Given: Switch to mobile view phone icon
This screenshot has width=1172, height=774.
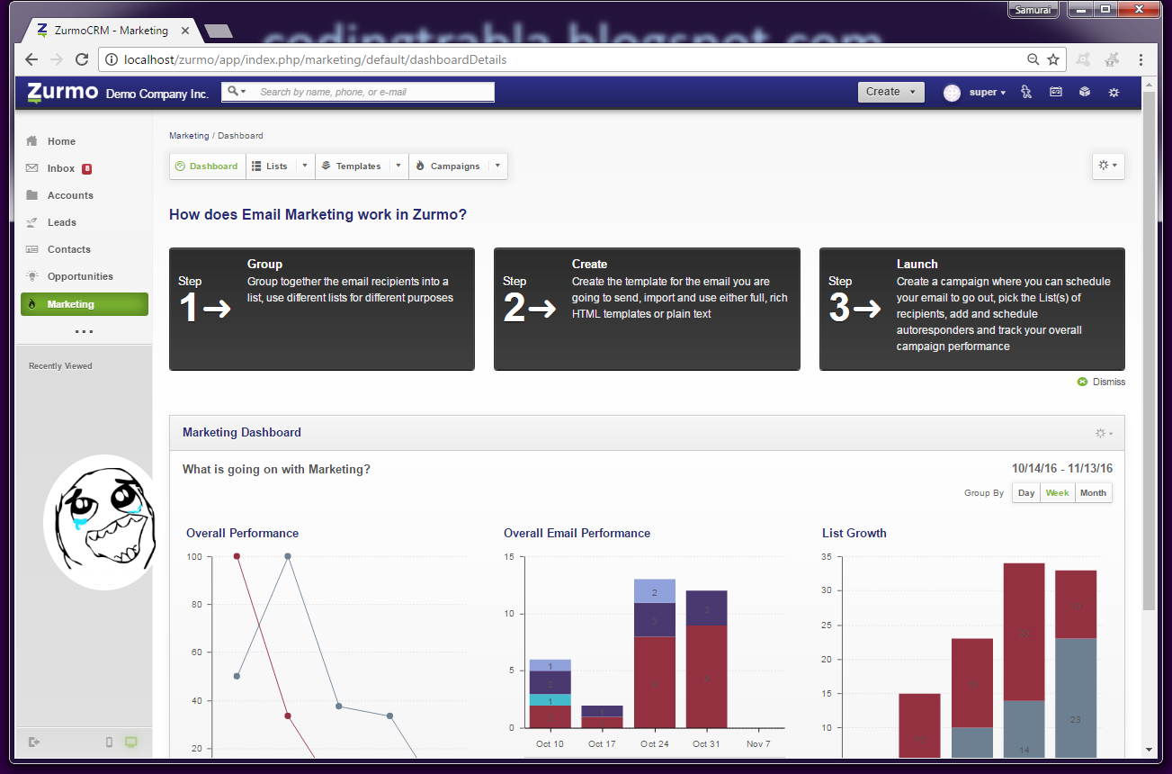Looking at the screenshot, I should click(110, 742).
